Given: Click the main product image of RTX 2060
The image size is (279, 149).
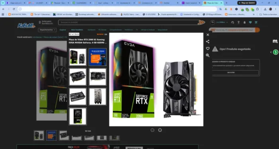Looking at the screenshot, I should (x=156, y=80).
